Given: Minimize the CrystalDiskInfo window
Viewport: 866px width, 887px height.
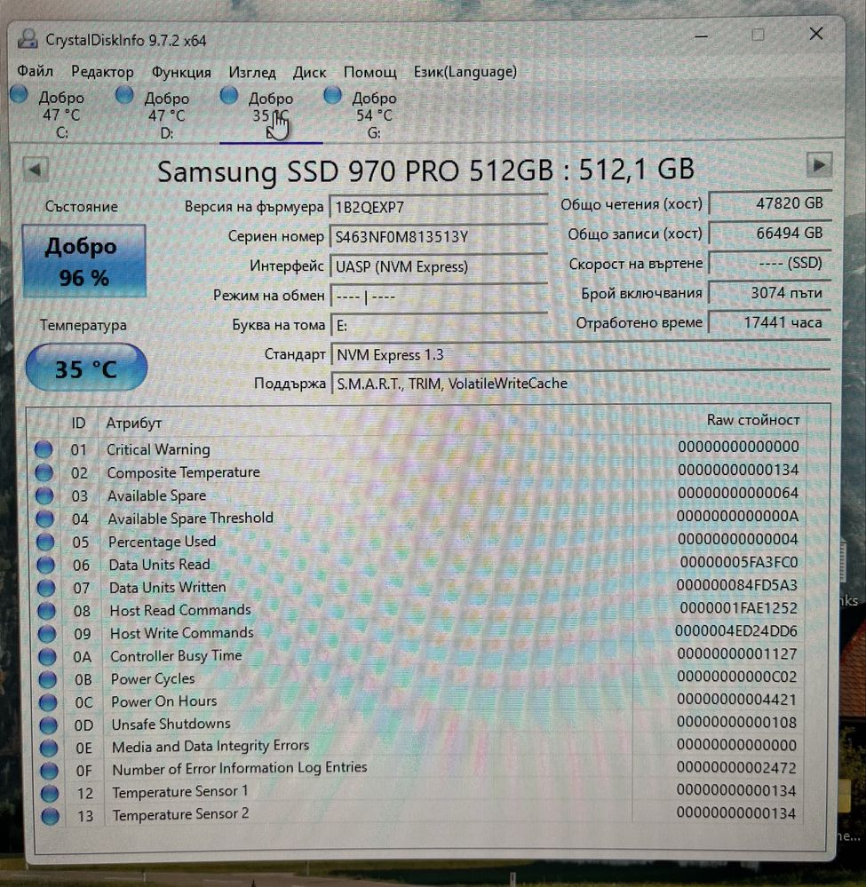Looking at the screenshot, I should [702, 36].
